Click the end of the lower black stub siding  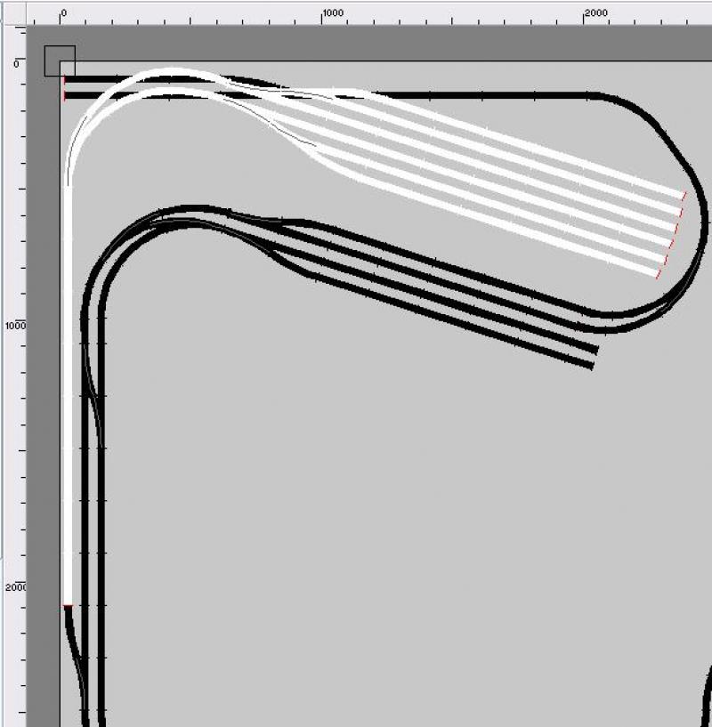point(591,366)
